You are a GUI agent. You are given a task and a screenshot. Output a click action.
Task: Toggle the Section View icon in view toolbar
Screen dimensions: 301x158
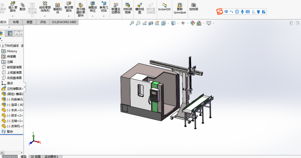point(151,23)
